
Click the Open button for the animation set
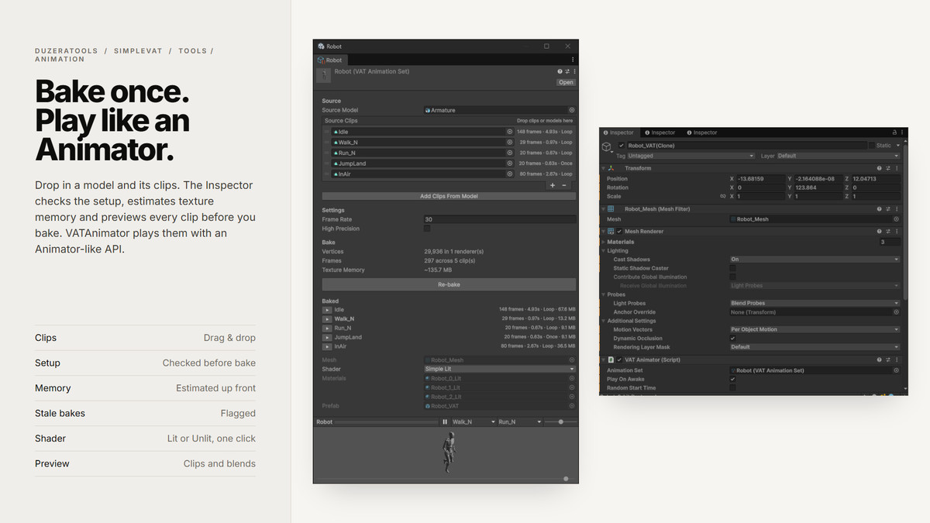coord(566,82)
